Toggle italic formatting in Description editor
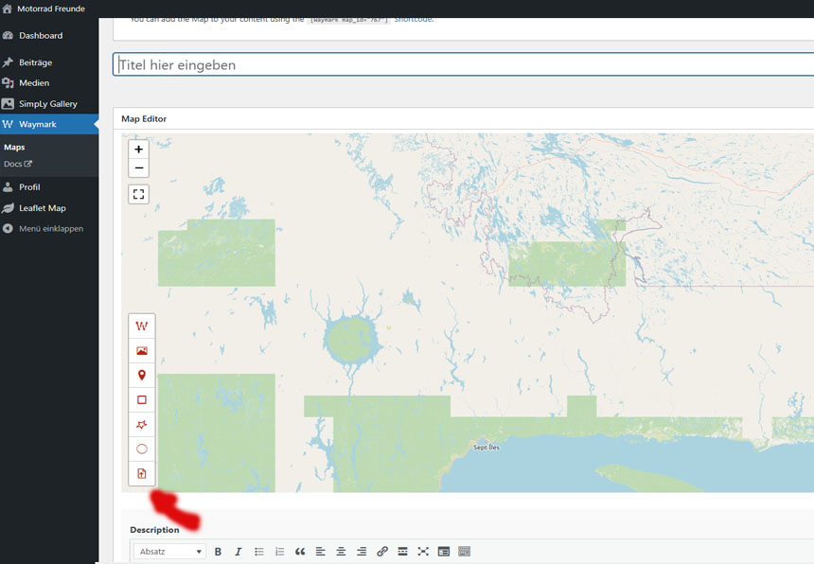This screenshot has height=564, width=814. coord(238,552)
